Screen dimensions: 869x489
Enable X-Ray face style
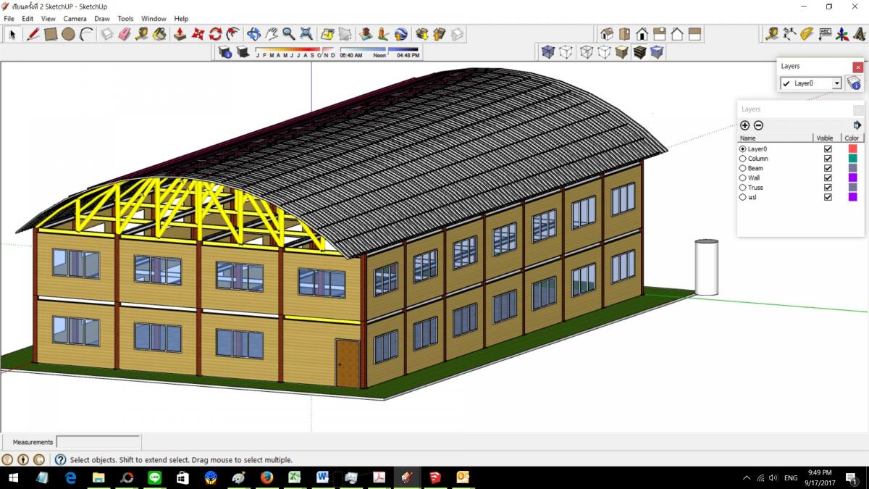coord(548,52)
